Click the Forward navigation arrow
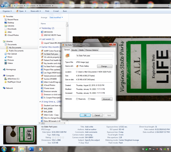171x152 pixels. click(x=6, y=5)
